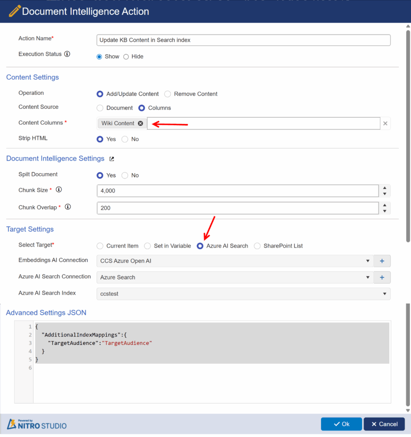Choose the Remove Content operation

tap(168, 94)
